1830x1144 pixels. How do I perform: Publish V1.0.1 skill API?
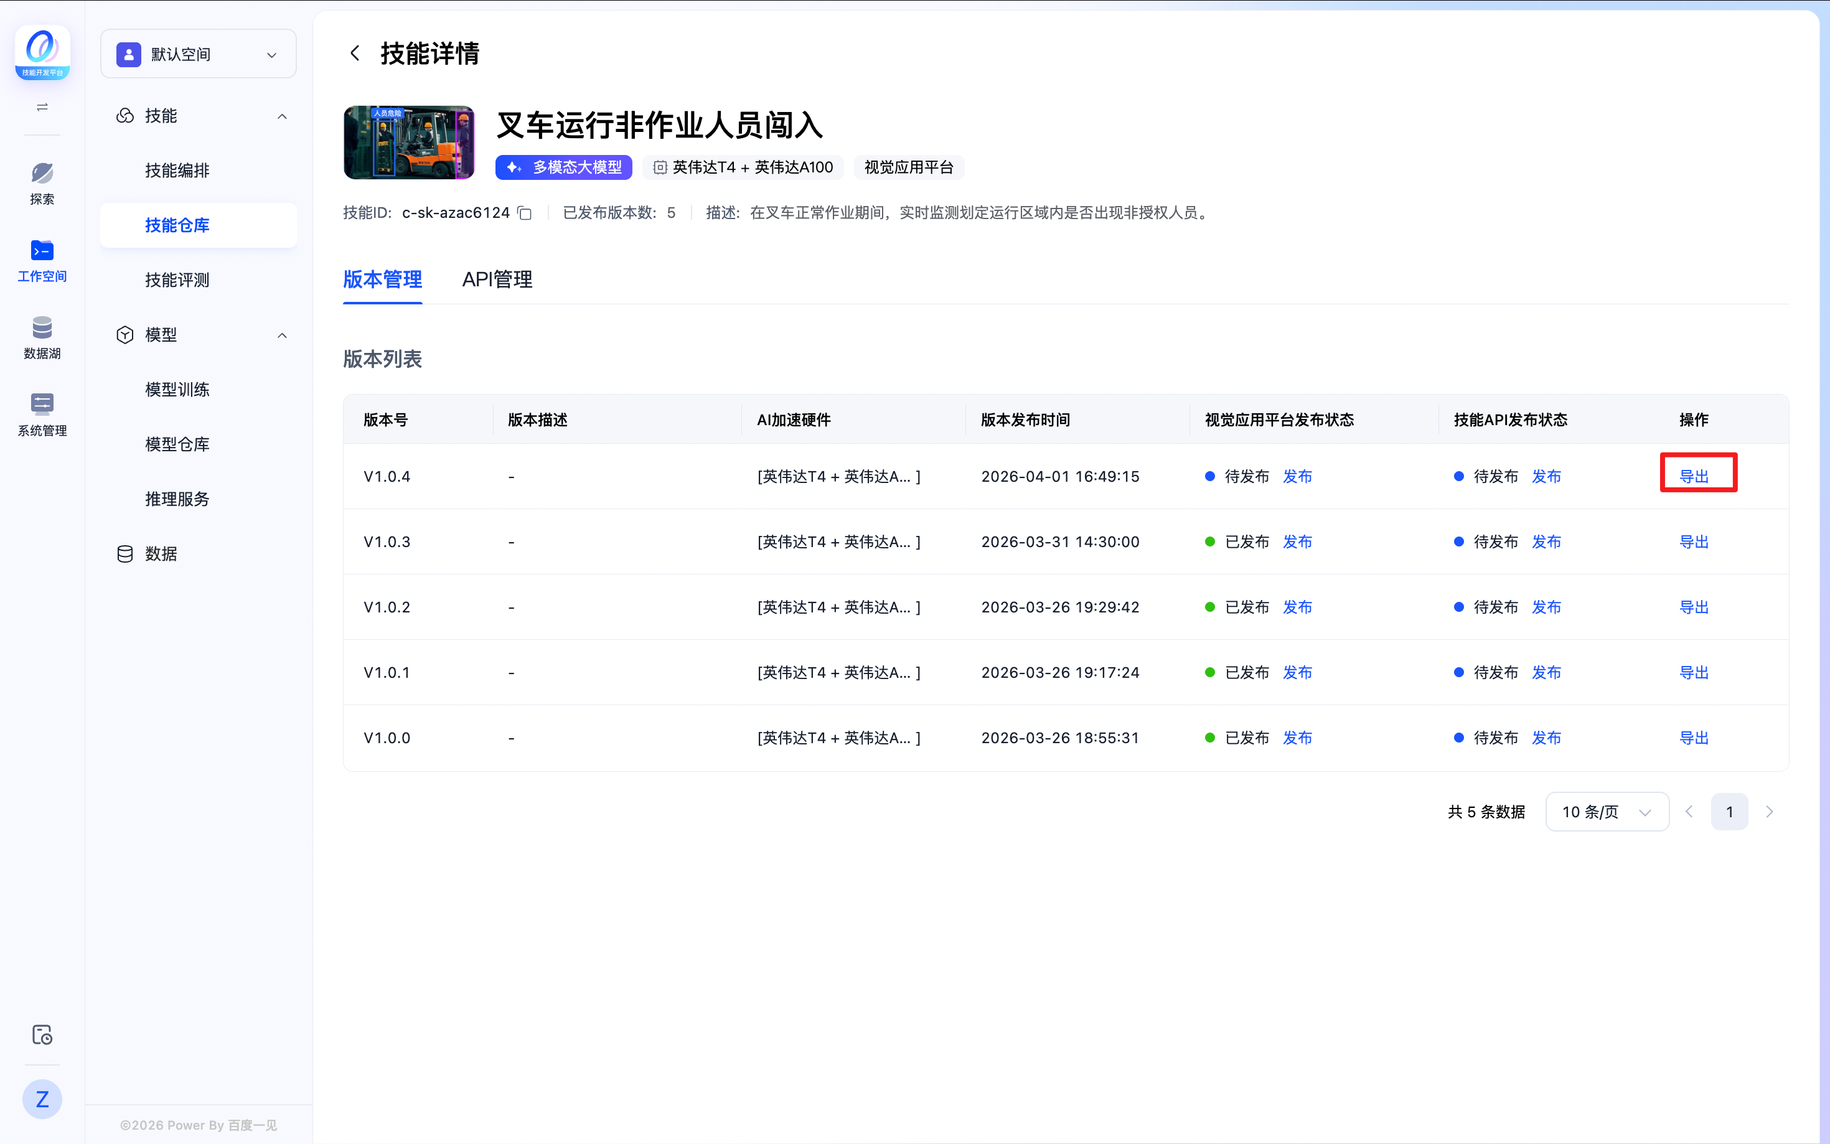(1546, 673)
